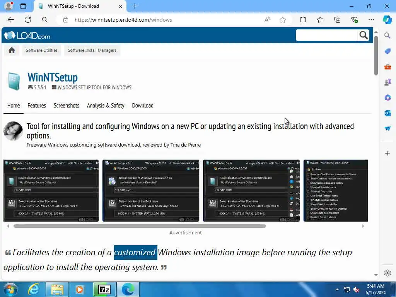396x297 pixels.
Task: Click the gallery horizontal scrollbar thumb
Action: coord(140,226)
